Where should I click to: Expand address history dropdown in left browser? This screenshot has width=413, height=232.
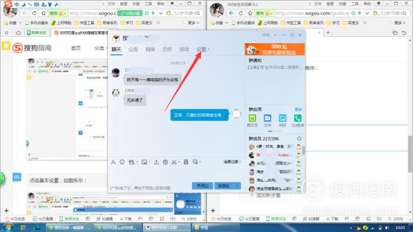click(160, 13)
